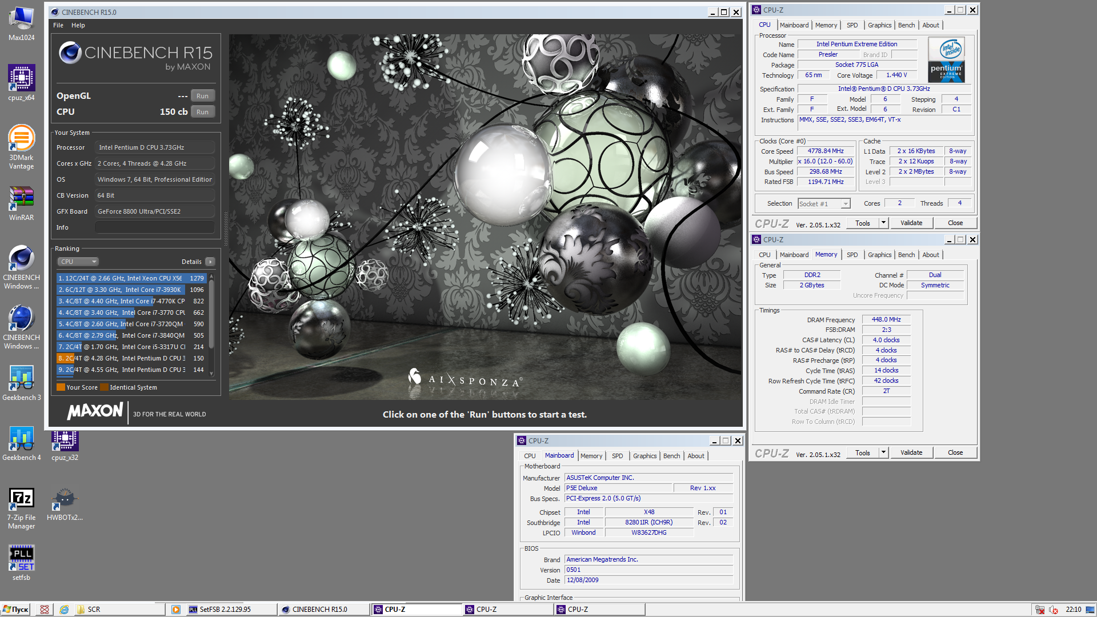Open the HWBOTx2 desktop shortcut
Viewport: 1097px width, 617px height.
click(x=65, y=504)
